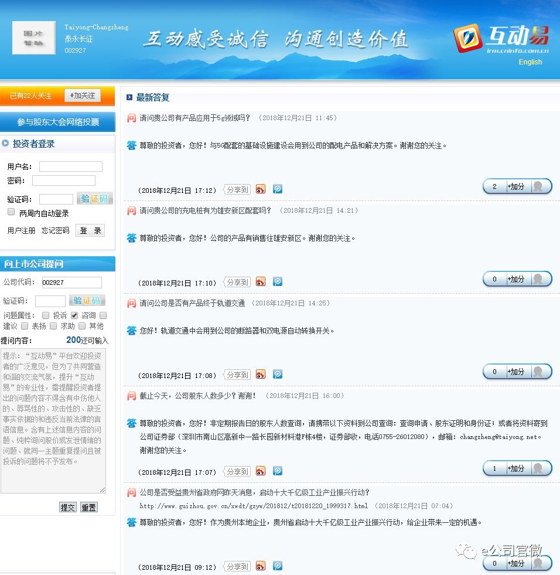Check the 其他 question type box
Image resolution: width=560 pixels, height=575 pixels.
coord(82,326)
